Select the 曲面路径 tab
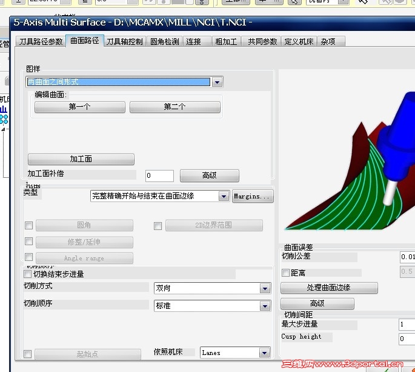 pos(85,41)
